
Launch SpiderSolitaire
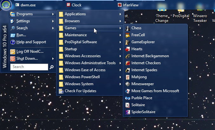click(x=143, y=112)
